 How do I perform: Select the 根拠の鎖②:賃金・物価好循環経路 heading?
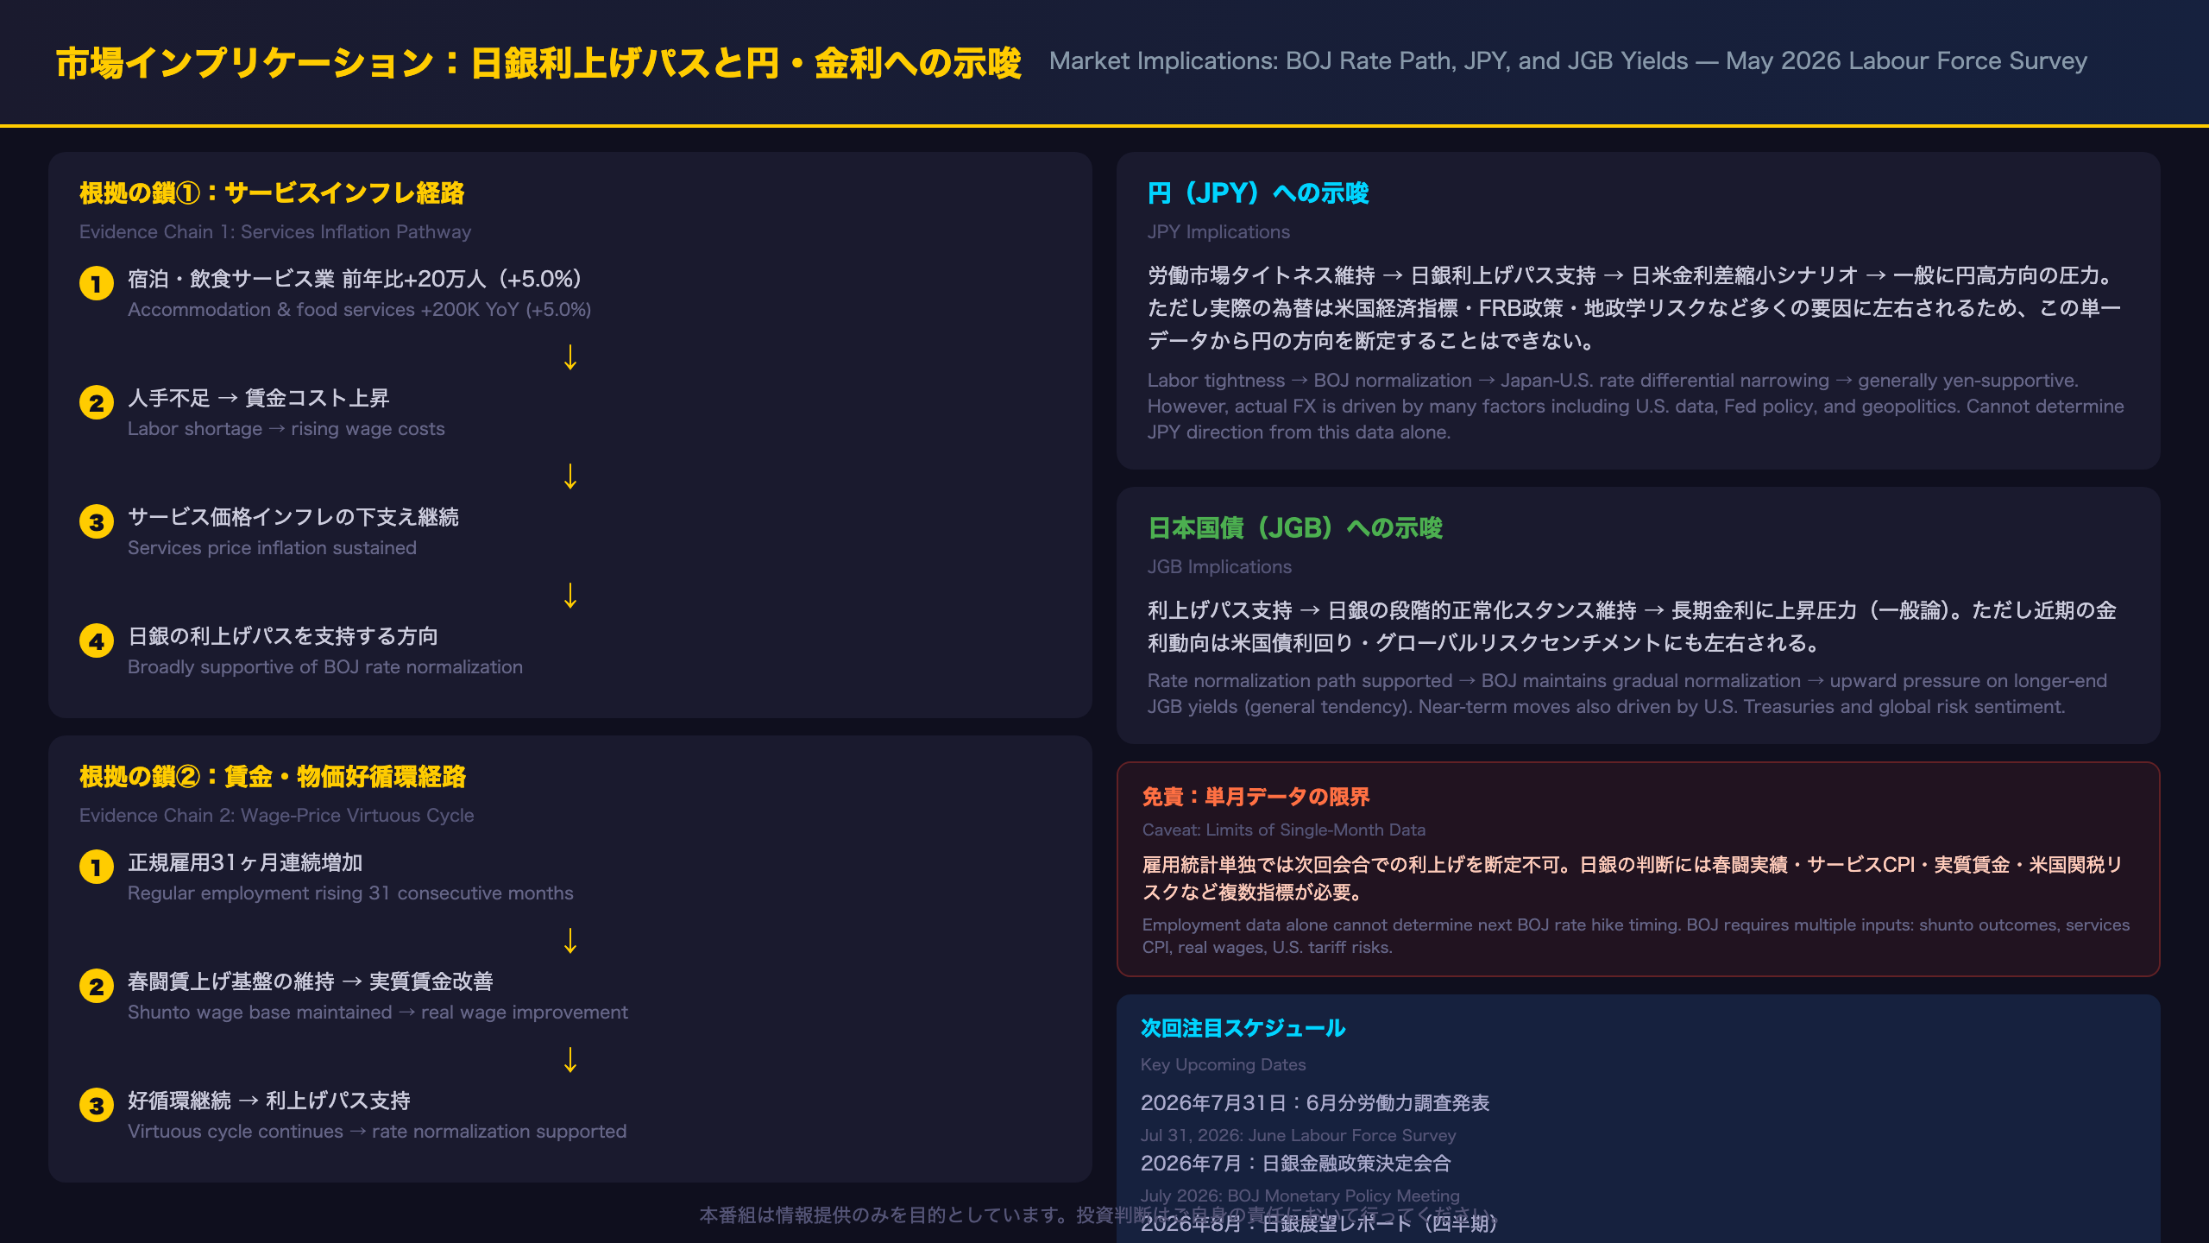273,776
